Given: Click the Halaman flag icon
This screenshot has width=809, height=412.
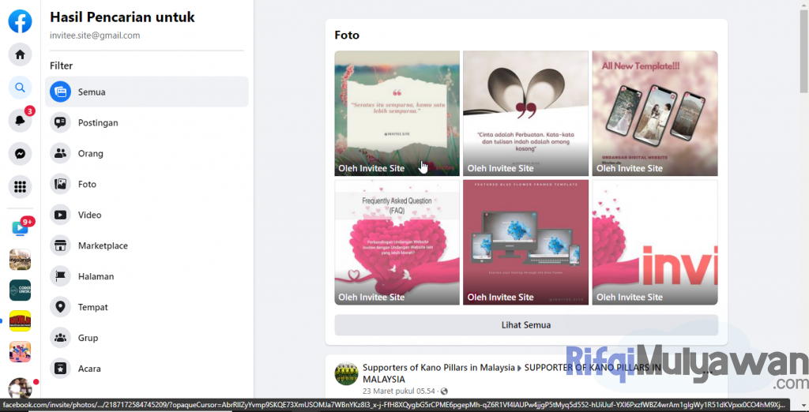Looking at the screenshot, I should click(x=60, y=276).
